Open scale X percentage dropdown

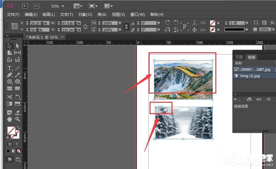click(x=120, y=23)
